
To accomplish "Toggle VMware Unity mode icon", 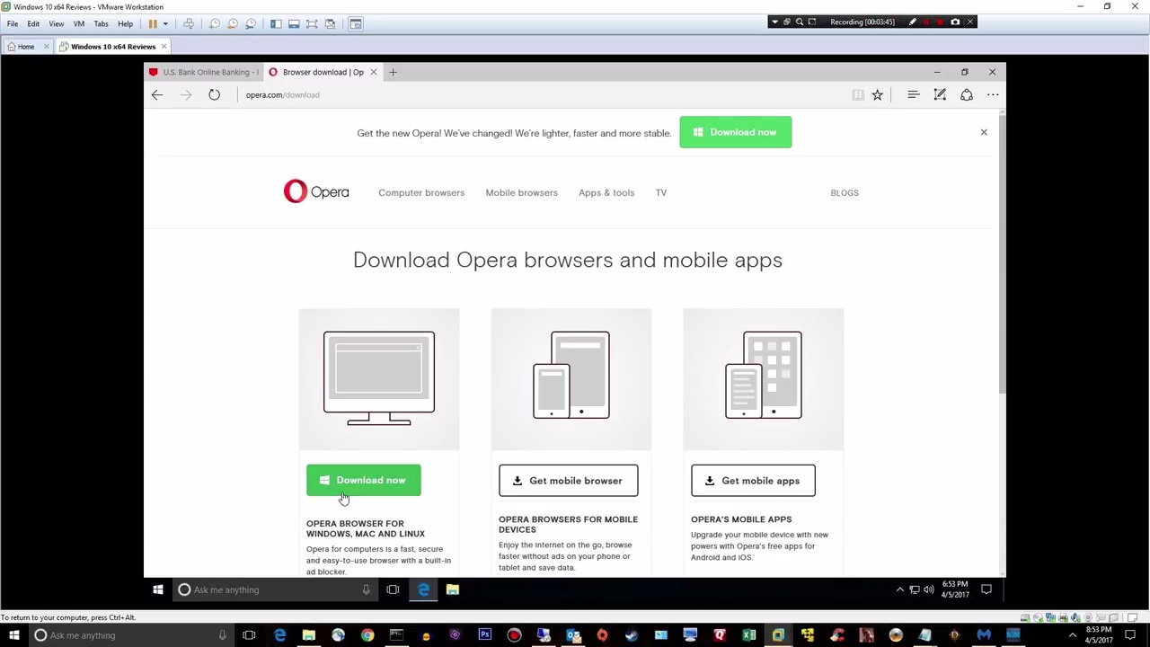I will coord(330,23).
